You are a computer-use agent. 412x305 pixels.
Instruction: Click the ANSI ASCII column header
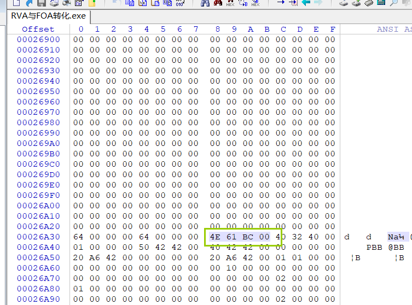pos(394,29)
